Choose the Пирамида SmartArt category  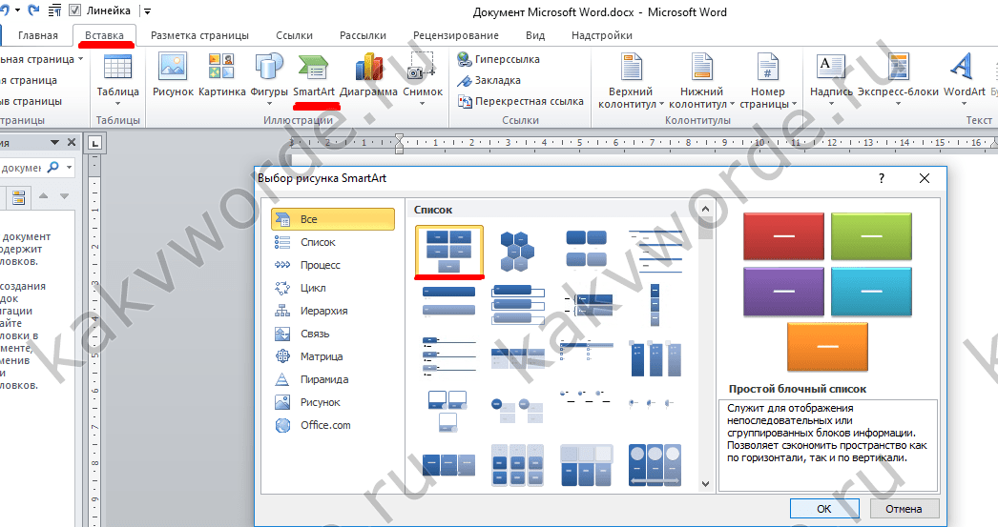coord(323,379)
